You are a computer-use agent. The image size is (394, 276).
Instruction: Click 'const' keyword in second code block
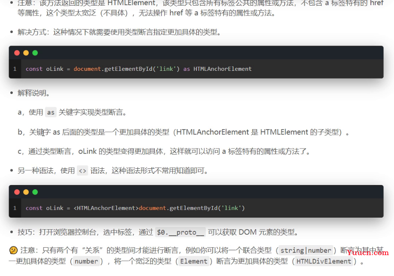pyautogui.click(x=34, y=208)
